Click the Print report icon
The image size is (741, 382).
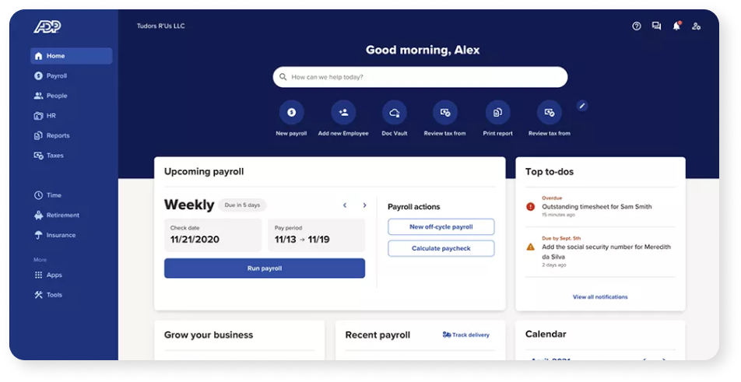pyautogui.click(x=497, y=113)
